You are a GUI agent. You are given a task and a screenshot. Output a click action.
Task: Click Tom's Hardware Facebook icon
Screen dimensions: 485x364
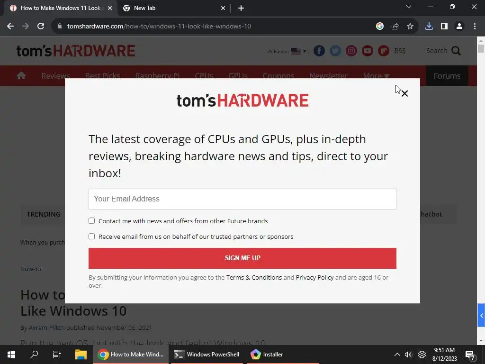tap(319, 51)
